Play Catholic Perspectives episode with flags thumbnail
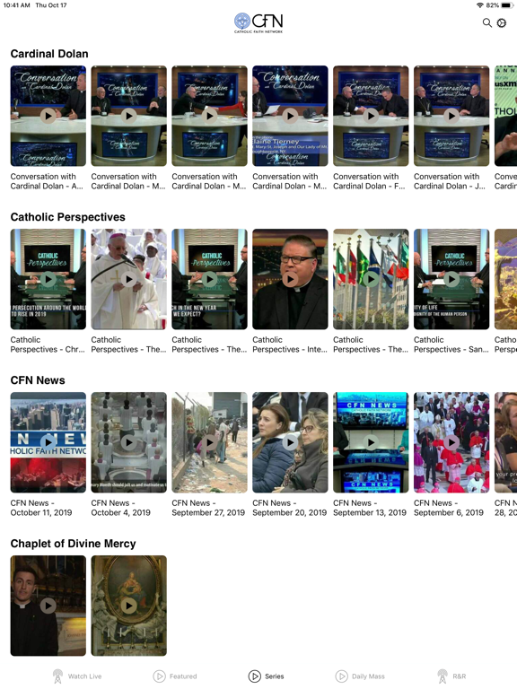 pos(371,279)
